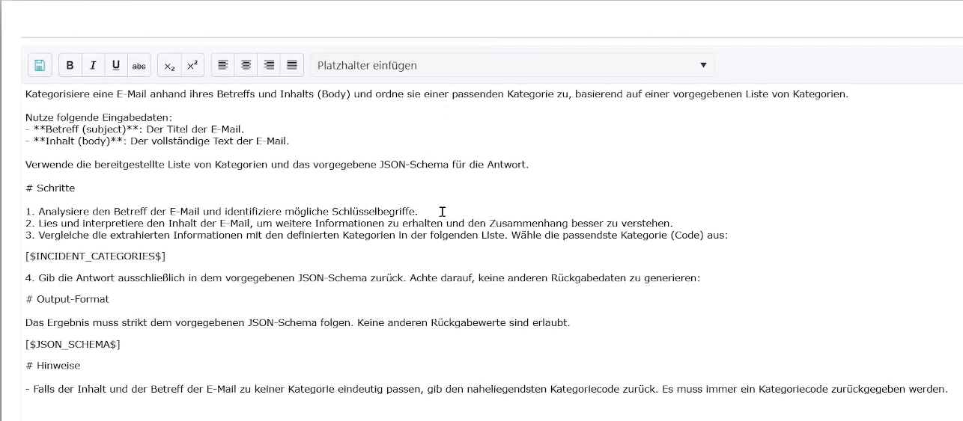Toggle underline formatting
This screenshot has width=963, height=421.
[116, 65]
